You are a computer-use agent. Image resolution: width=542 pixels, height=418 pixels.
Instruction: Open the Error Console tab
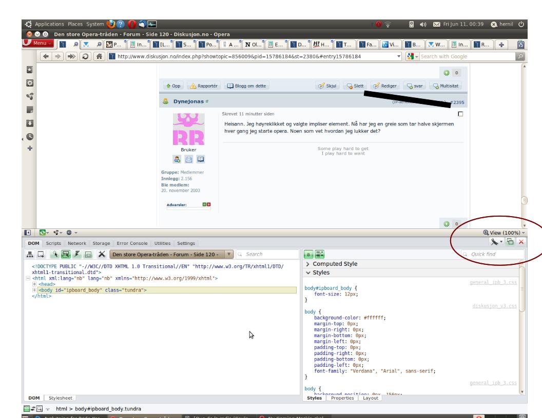coord(132,243)
